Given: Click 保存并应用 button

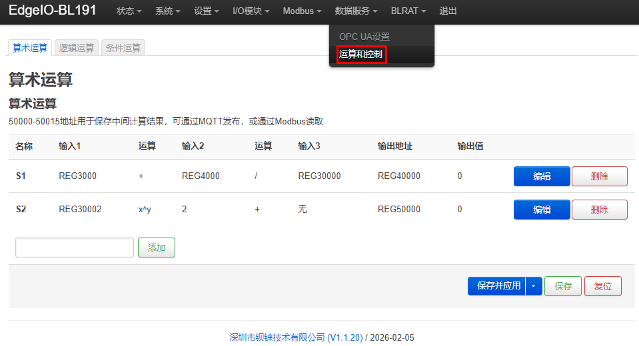Looking at the screenshot, I should pyautogui.click(x=497, y=286).
